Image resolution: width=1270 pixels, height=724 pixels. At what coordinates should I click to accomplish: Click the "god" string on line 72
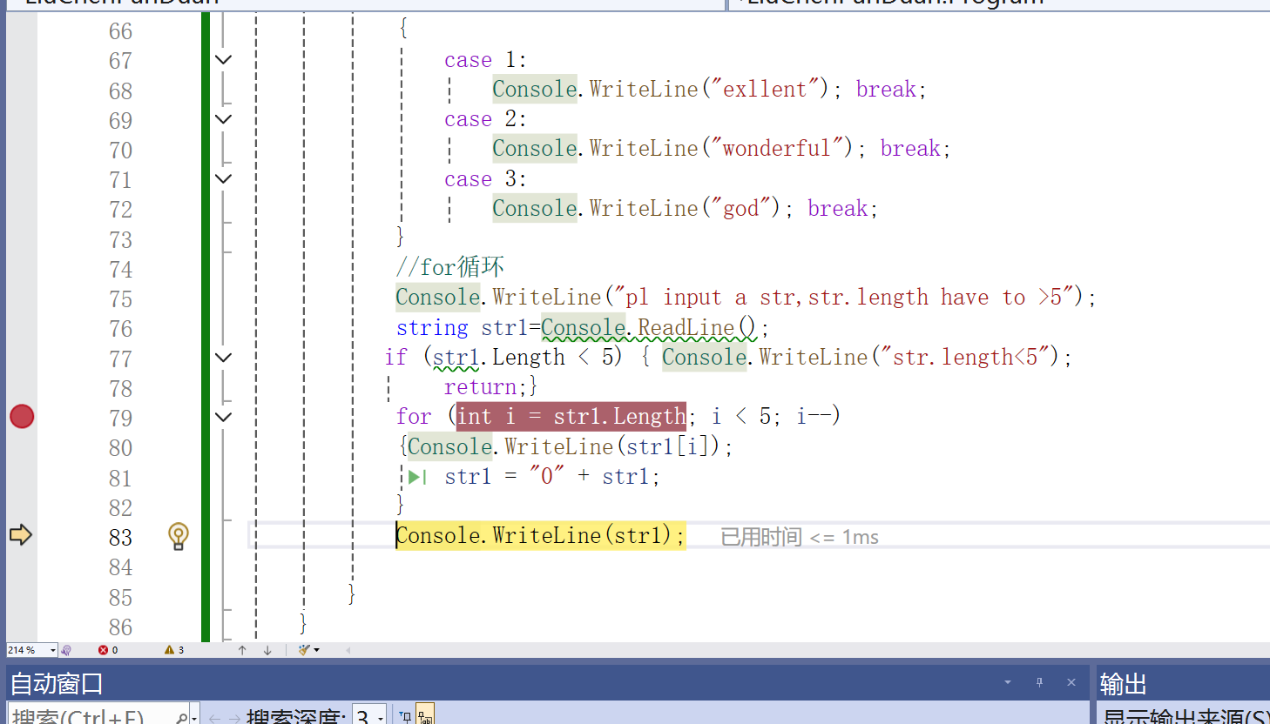pos(741,208)
